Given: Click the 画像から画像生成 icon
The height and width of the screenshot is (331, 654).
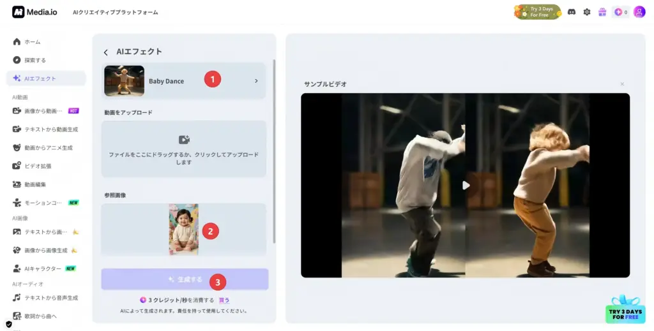Looking at the screenshot, I should (x=17, y=250).
